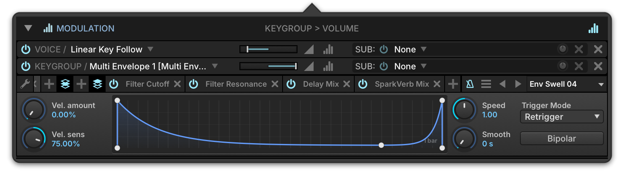Adjust the Multi Envelope 1 depth slider
The image size is (624, 175).
(x=268, y=66)
